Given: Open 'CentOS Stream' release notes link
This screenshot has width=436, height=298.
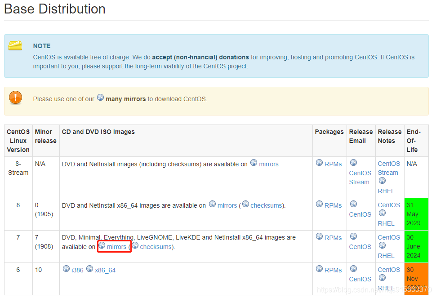Looking at the screenshot, I should point(389,168).
